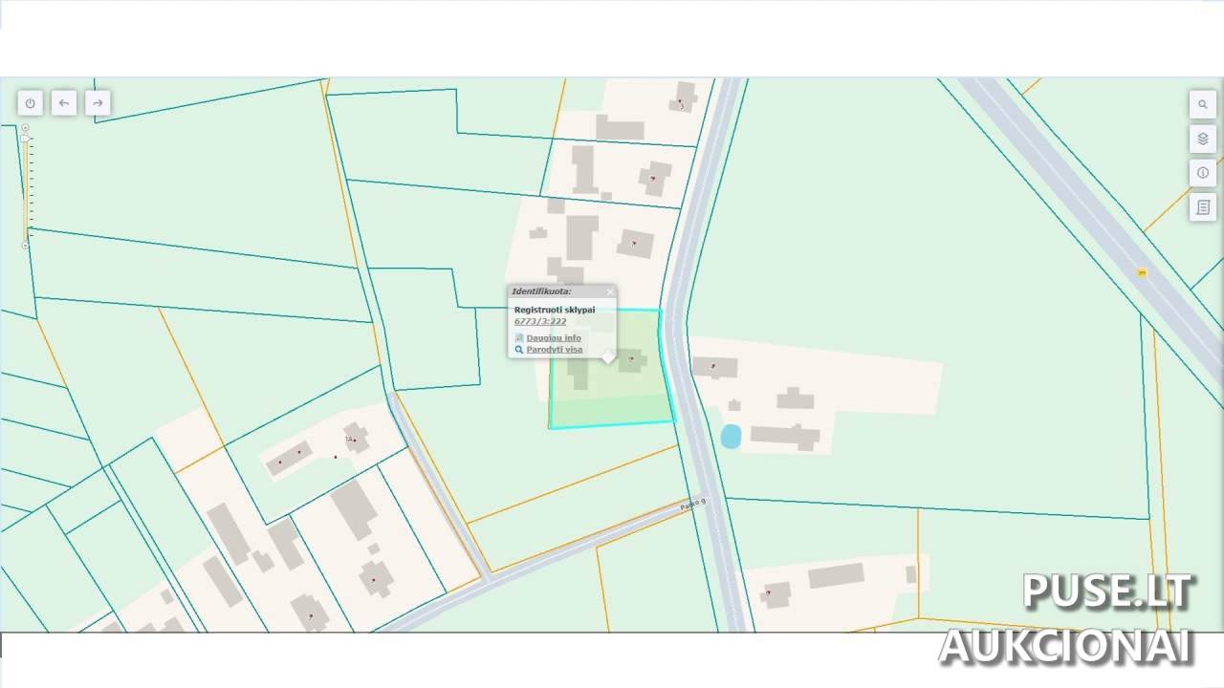Go back to previous map view
Screen dimensions: 1224x688
coord(64,103)
